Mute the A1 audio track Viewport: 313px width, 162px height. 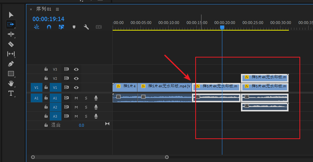coord(76,98)
